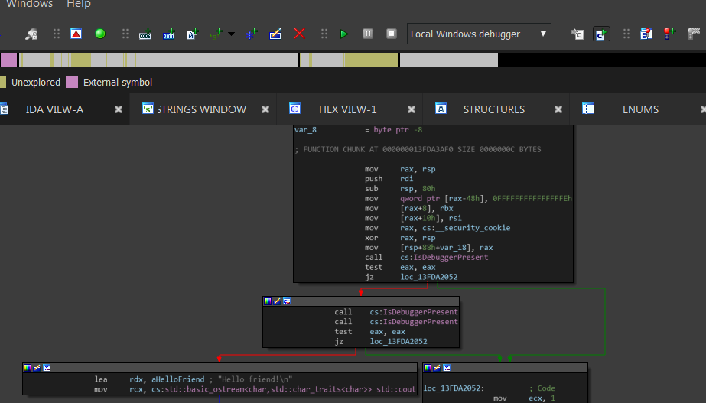Viewport: 706px width, 403px height.
Task: Click the IDA VIEW-A tab icon
Action: click(x=4, y=109)
